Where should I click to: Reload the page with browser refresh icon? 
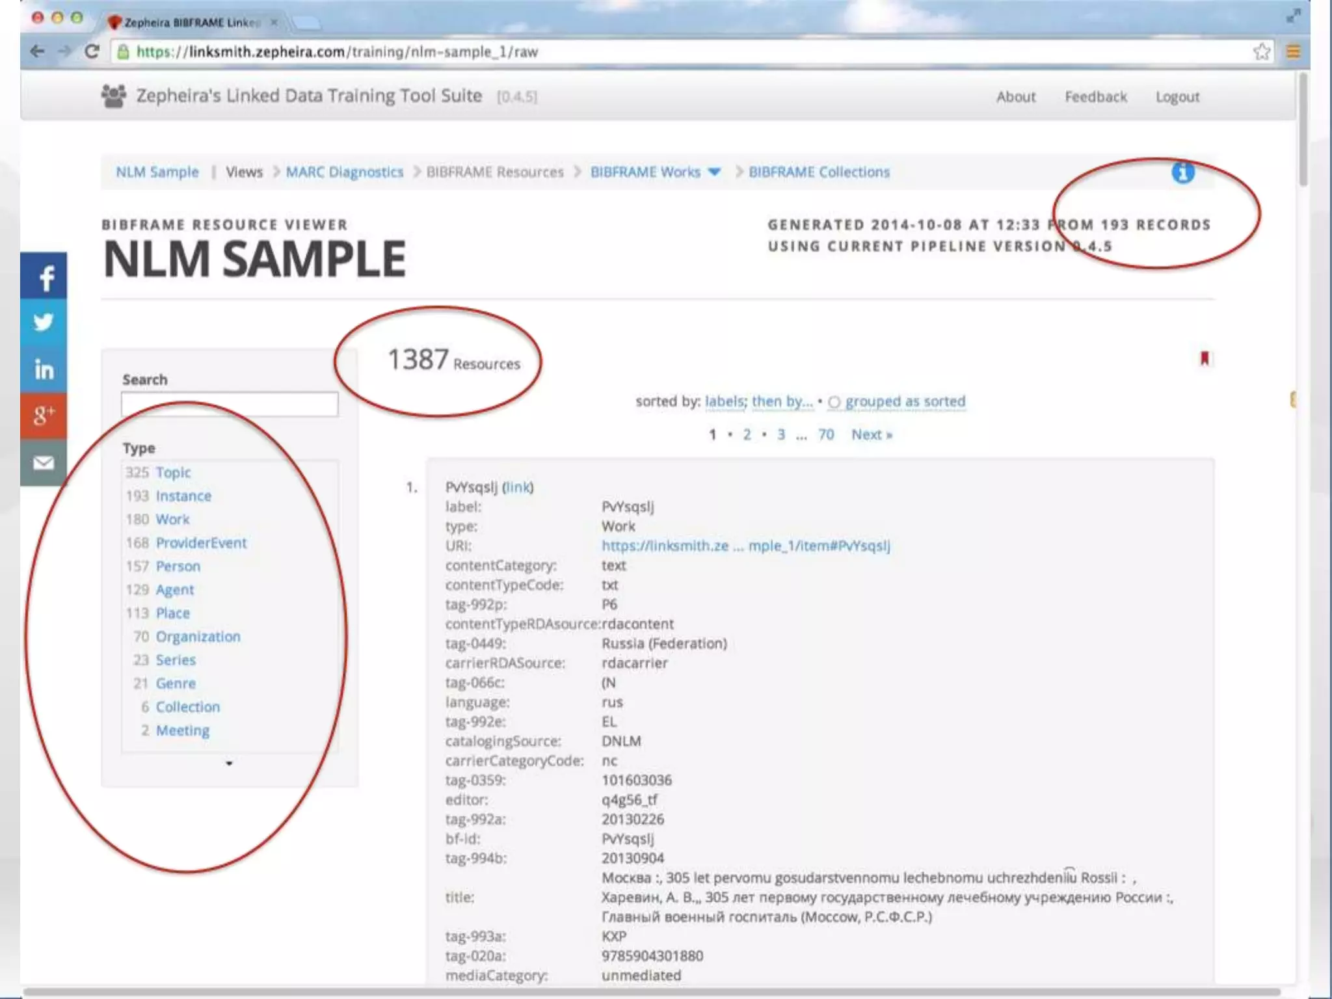92,51
